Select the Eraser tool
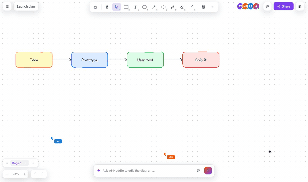The width and height of the screenshot is (308, 182). (182, 7)
